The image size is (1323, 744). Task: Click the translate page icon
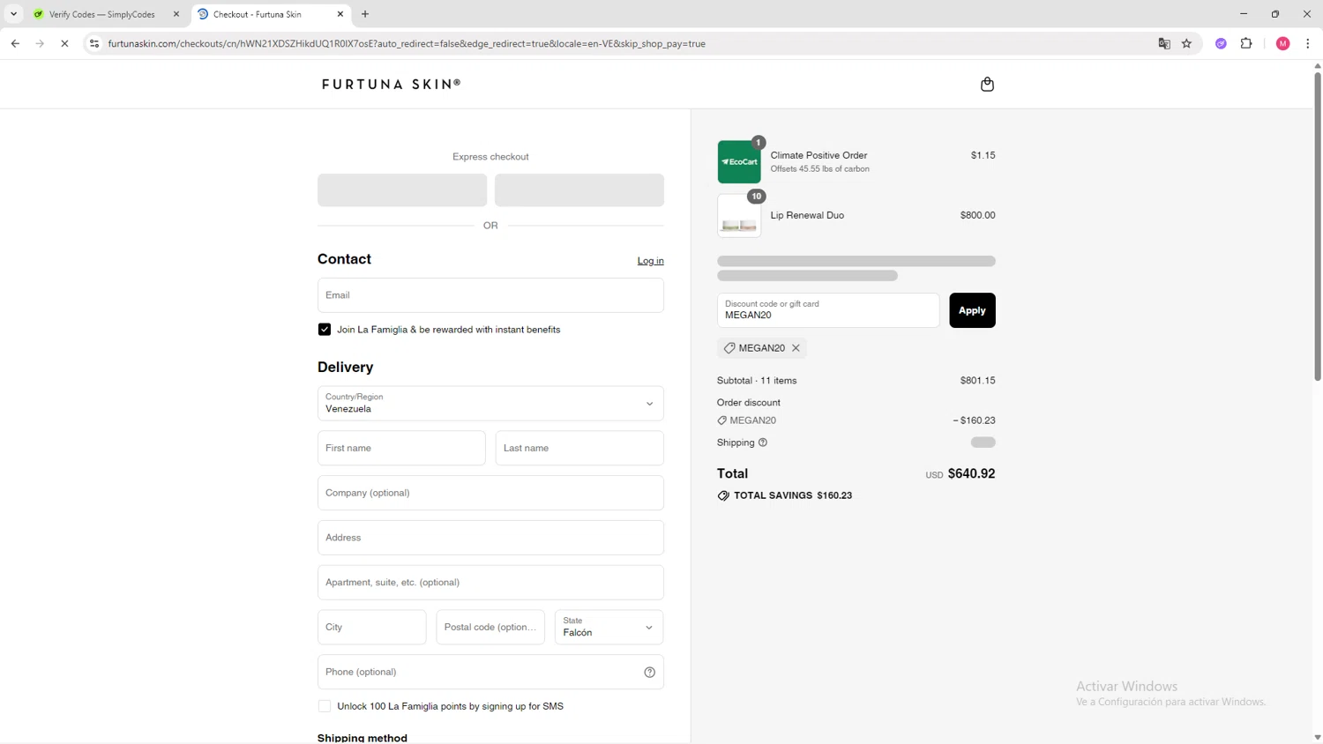click(1164, 43)
